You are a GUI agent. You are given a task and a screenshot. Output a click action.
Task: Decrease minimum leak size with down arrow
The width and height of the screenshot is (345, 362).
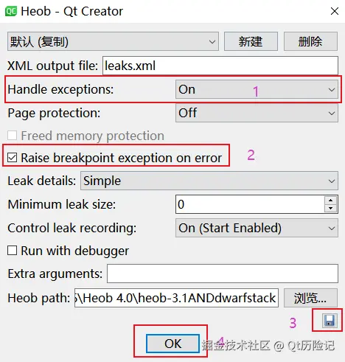[331, 208]
